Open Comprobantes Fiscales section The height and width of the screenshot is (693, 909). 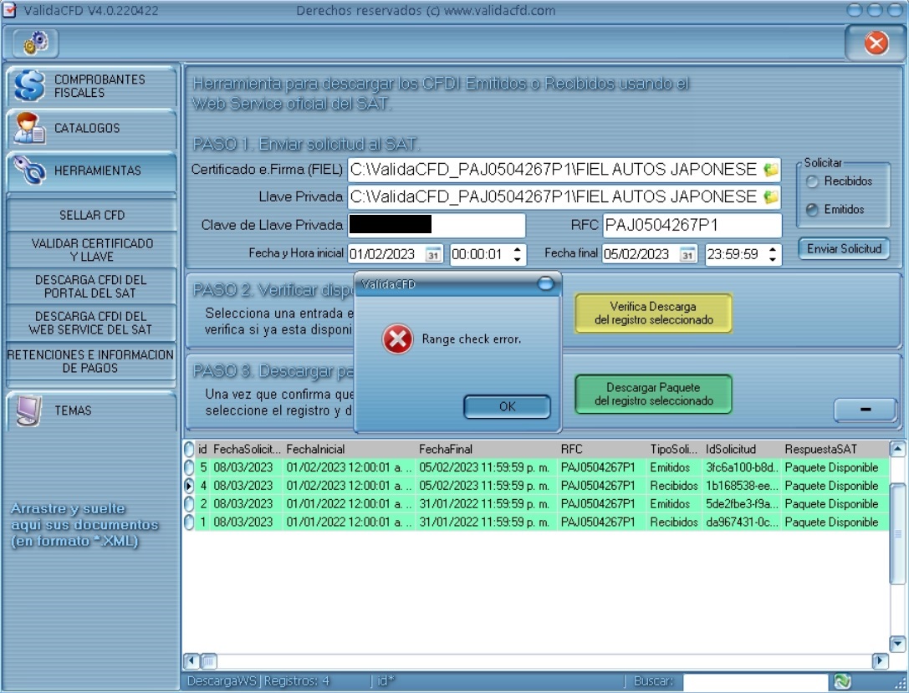(x=92, y=86)
